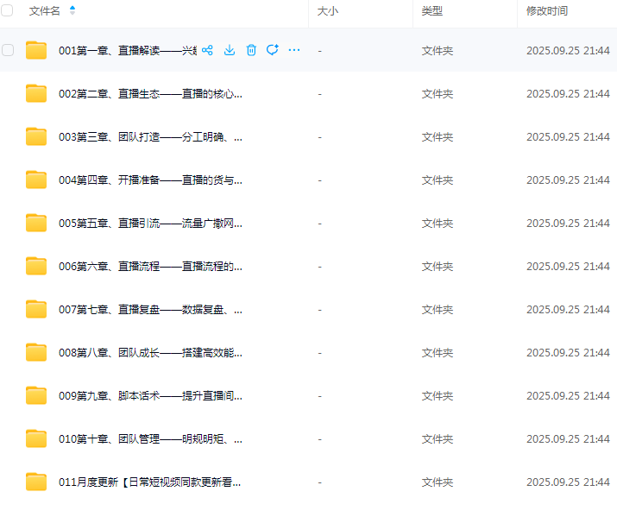Check the checkbox for the 001第一章 row
This screenshot has width=617, height=523.
pyautogui.click(x=8, y=50)
